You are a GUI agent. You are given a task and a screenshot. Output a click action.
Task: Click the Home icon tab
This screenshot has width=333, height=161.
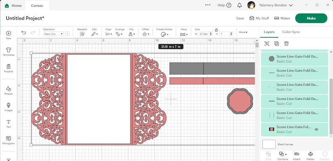tap(13, 5)
